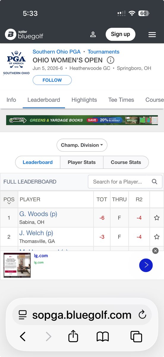Viewport: 164px width, 357px height.
Task: Show all open Safari tabs
Action: coord(136,336)
